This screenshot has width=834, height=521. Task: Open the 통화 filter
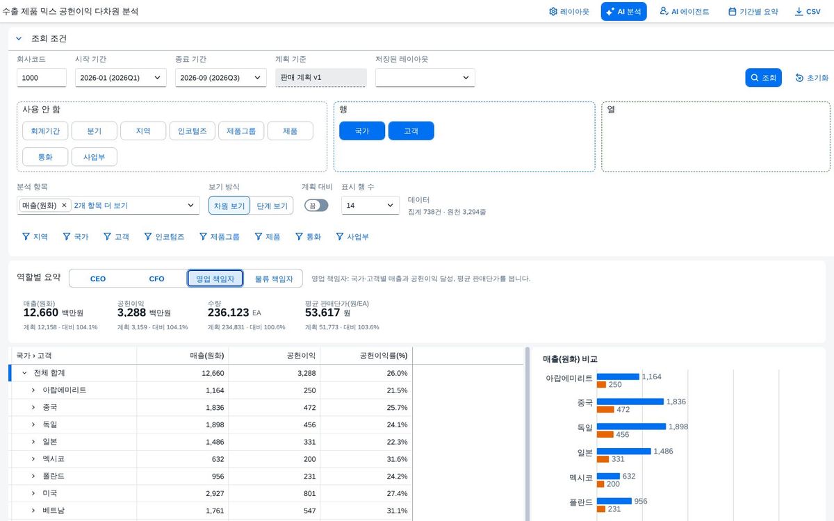coord(308,237)
